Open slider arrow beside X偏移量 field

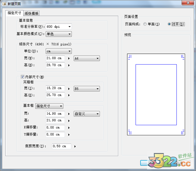tap(69, 128)
